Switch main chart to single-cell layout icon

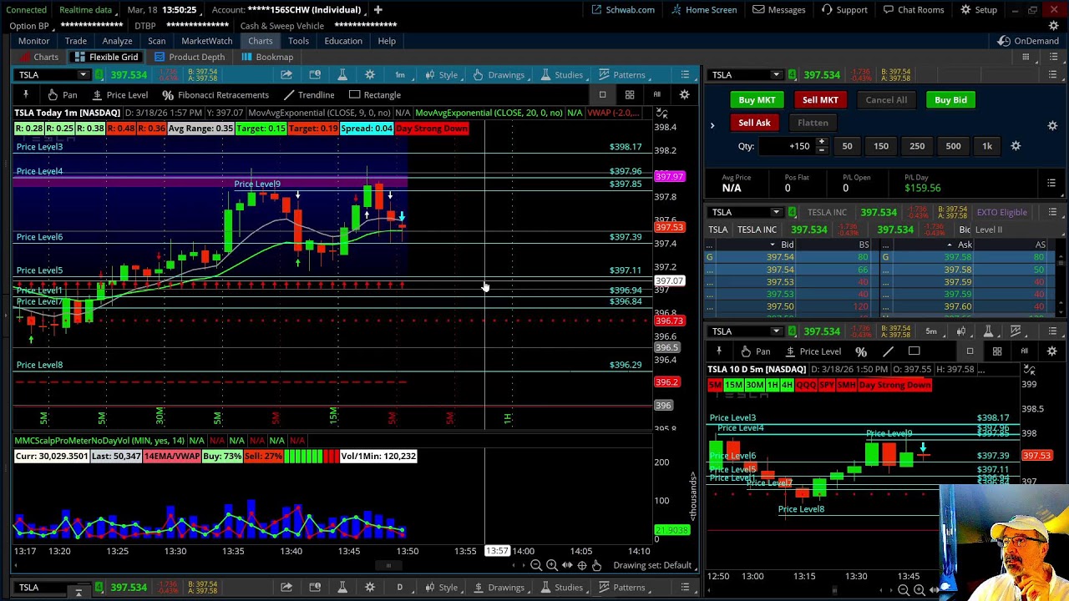pyautogui.click(x=602, y=95)
